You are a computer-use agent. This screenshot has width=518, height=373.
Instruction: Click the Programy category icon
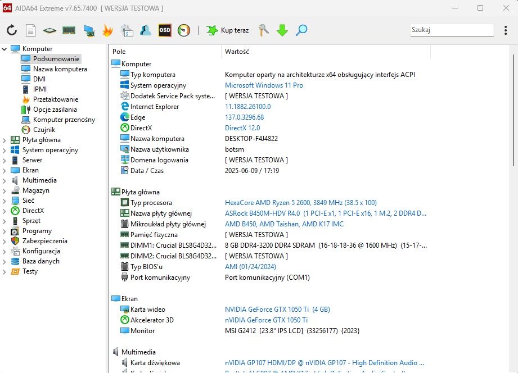(x=15, y=231)
